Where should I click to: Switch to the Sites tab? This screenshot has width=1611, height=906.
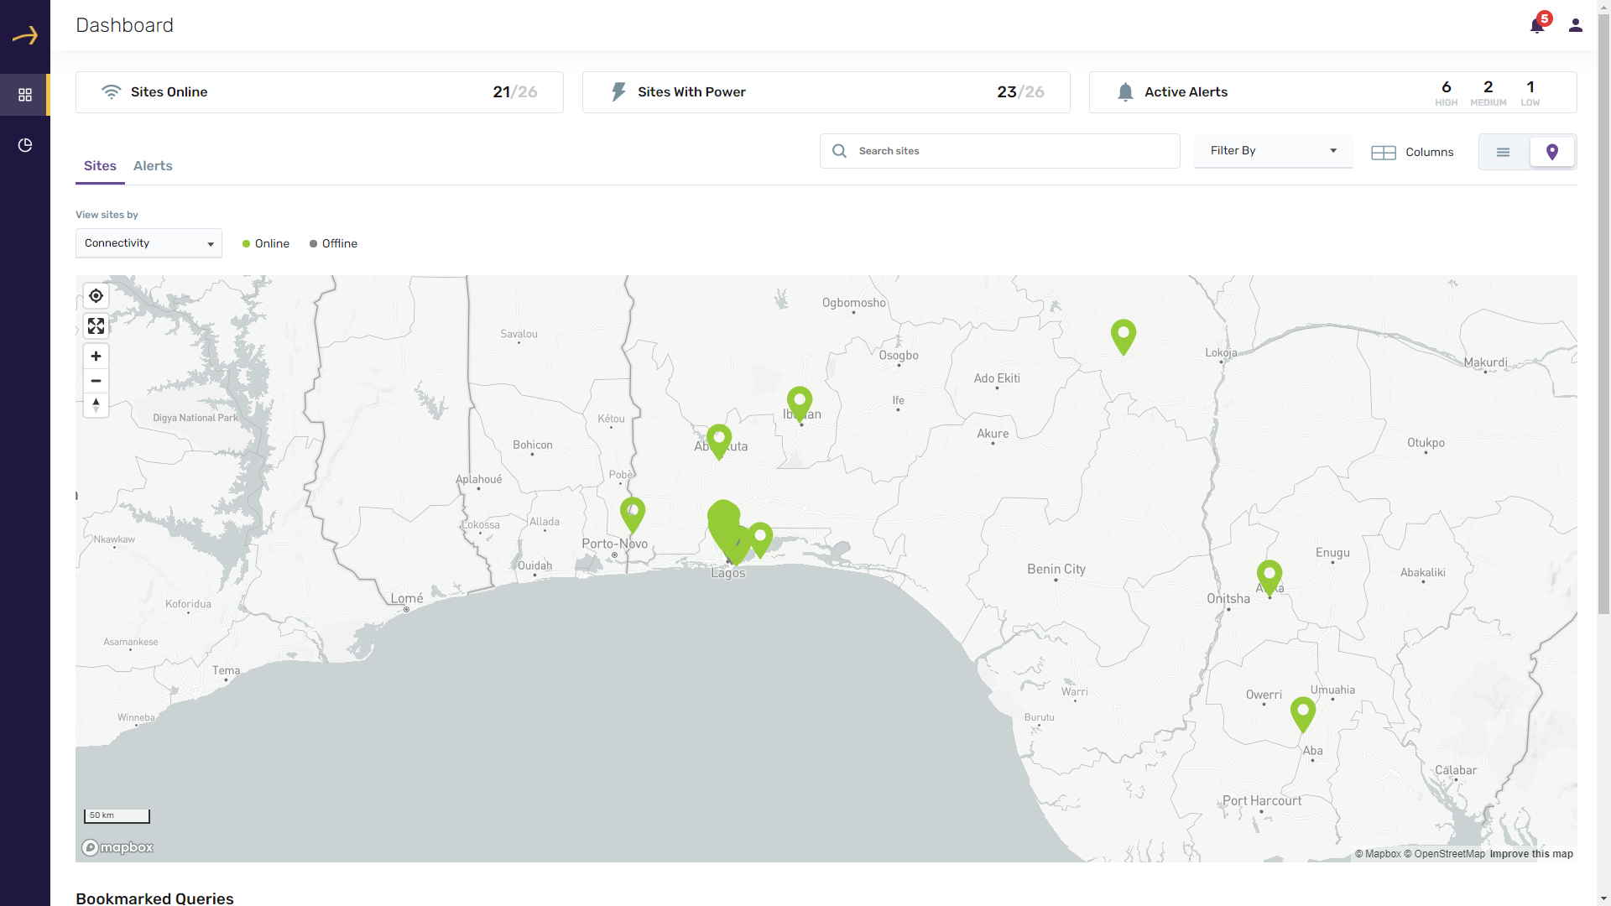click(100, 166)
